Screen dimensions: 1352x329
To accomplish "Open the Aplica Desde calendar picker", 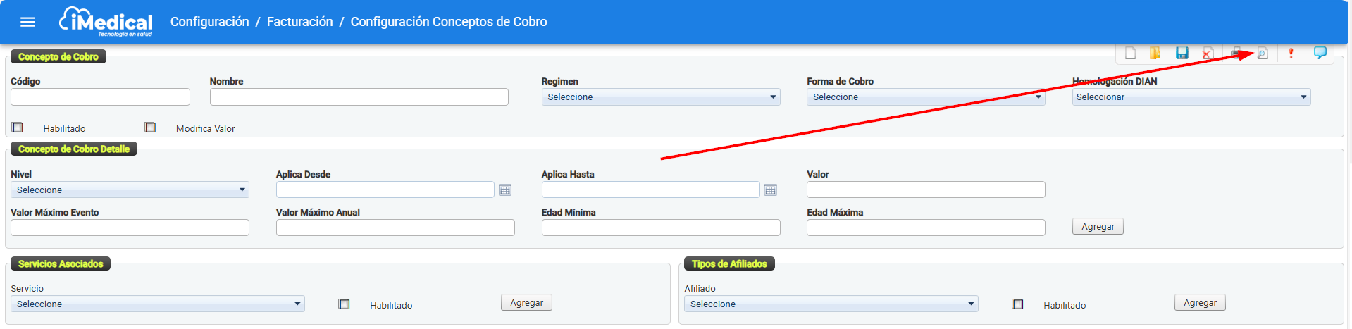I will click(505, 190).
